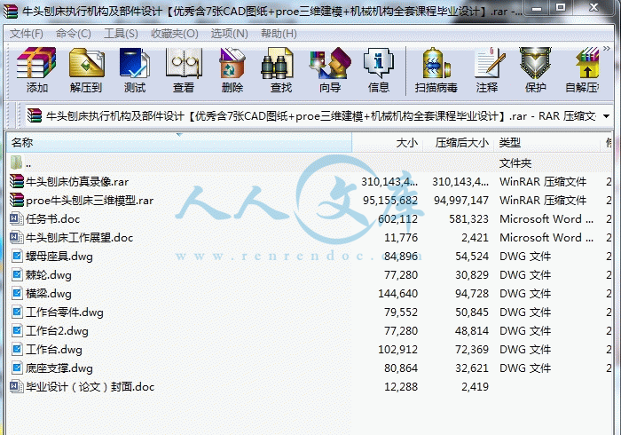Click the WinRAR title bar icon
This screenshot has width=621, height=435.
11,11
